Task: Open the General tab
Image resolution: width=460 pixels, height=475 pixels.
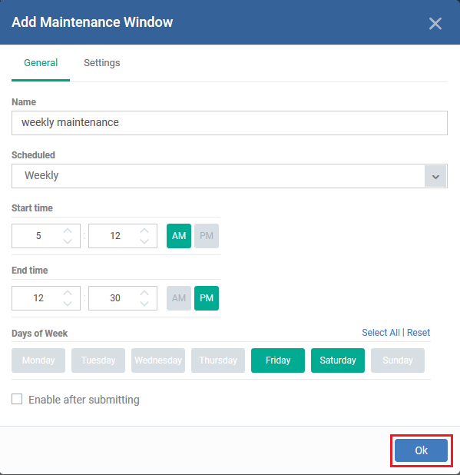Action: tap(41, 63)
